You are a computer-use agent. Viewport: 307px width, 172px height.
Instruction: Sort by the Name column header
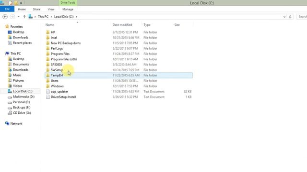pyautogui.click(x=49, y=25)
